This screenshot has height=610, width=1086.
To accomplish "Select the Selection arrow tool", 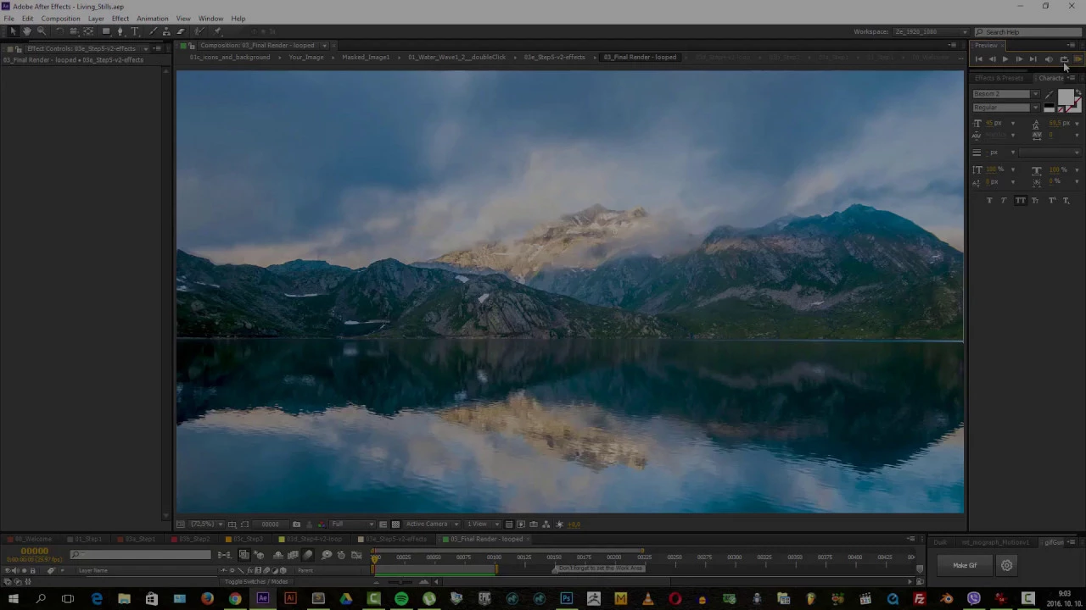I will (x=13, y=31).
